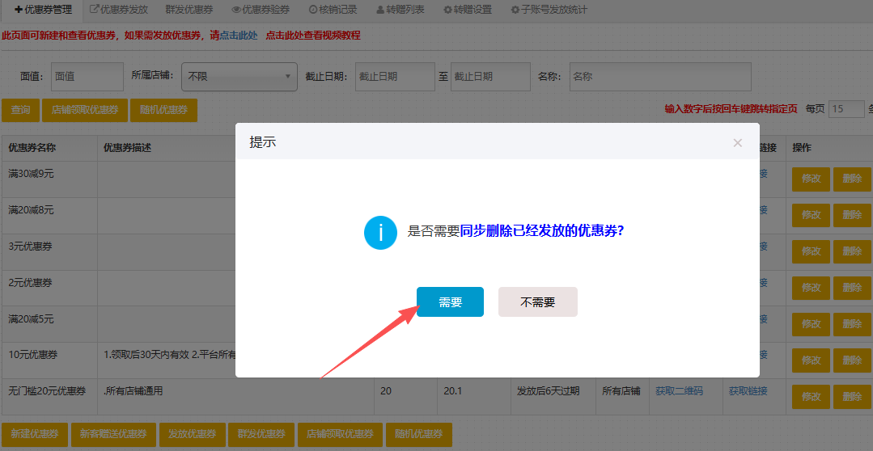Switch to the 优惠券发放 tab
Image resolution: width=873 pixels, height=451 pixels.
(x=118, y=10)
